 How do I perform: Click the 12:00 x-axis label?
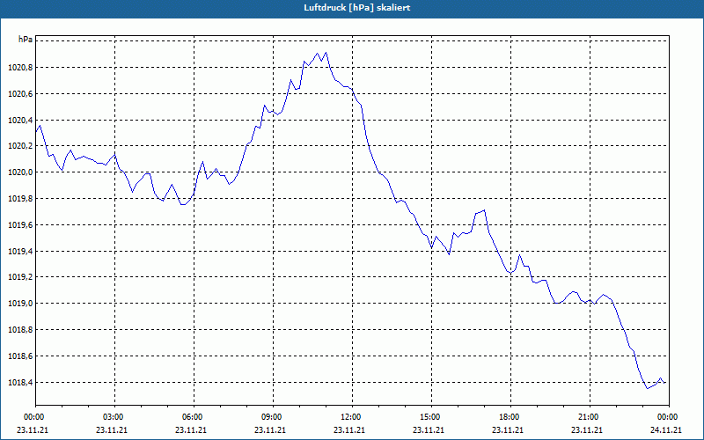[x=352, y=416]
